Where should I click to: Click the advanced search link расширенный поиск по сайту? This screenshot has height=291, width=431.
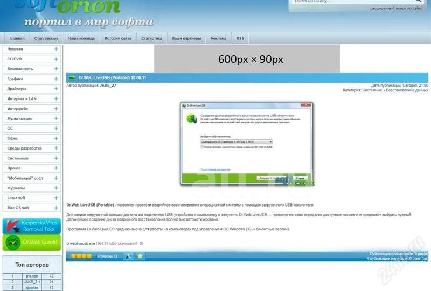point(396,8)
